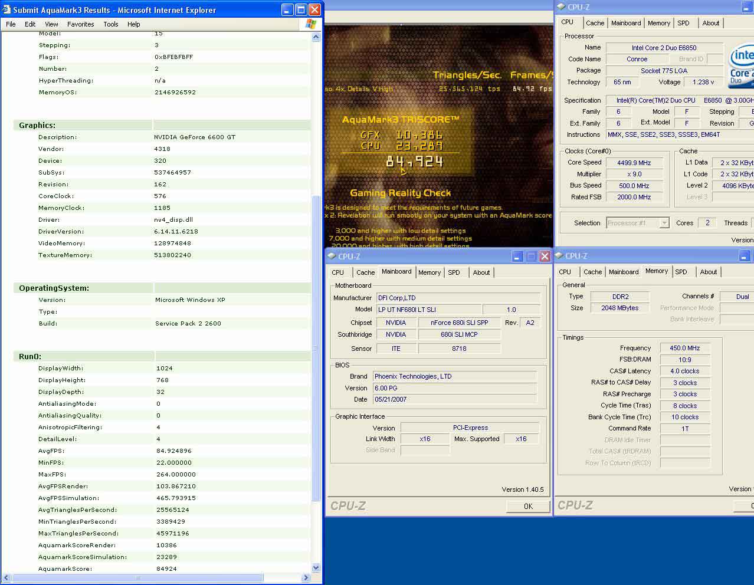Screen dimensions: 754x585
Task: Select SPD tab in Memory CPU-Z window
Action: click(x=681, y=272)
